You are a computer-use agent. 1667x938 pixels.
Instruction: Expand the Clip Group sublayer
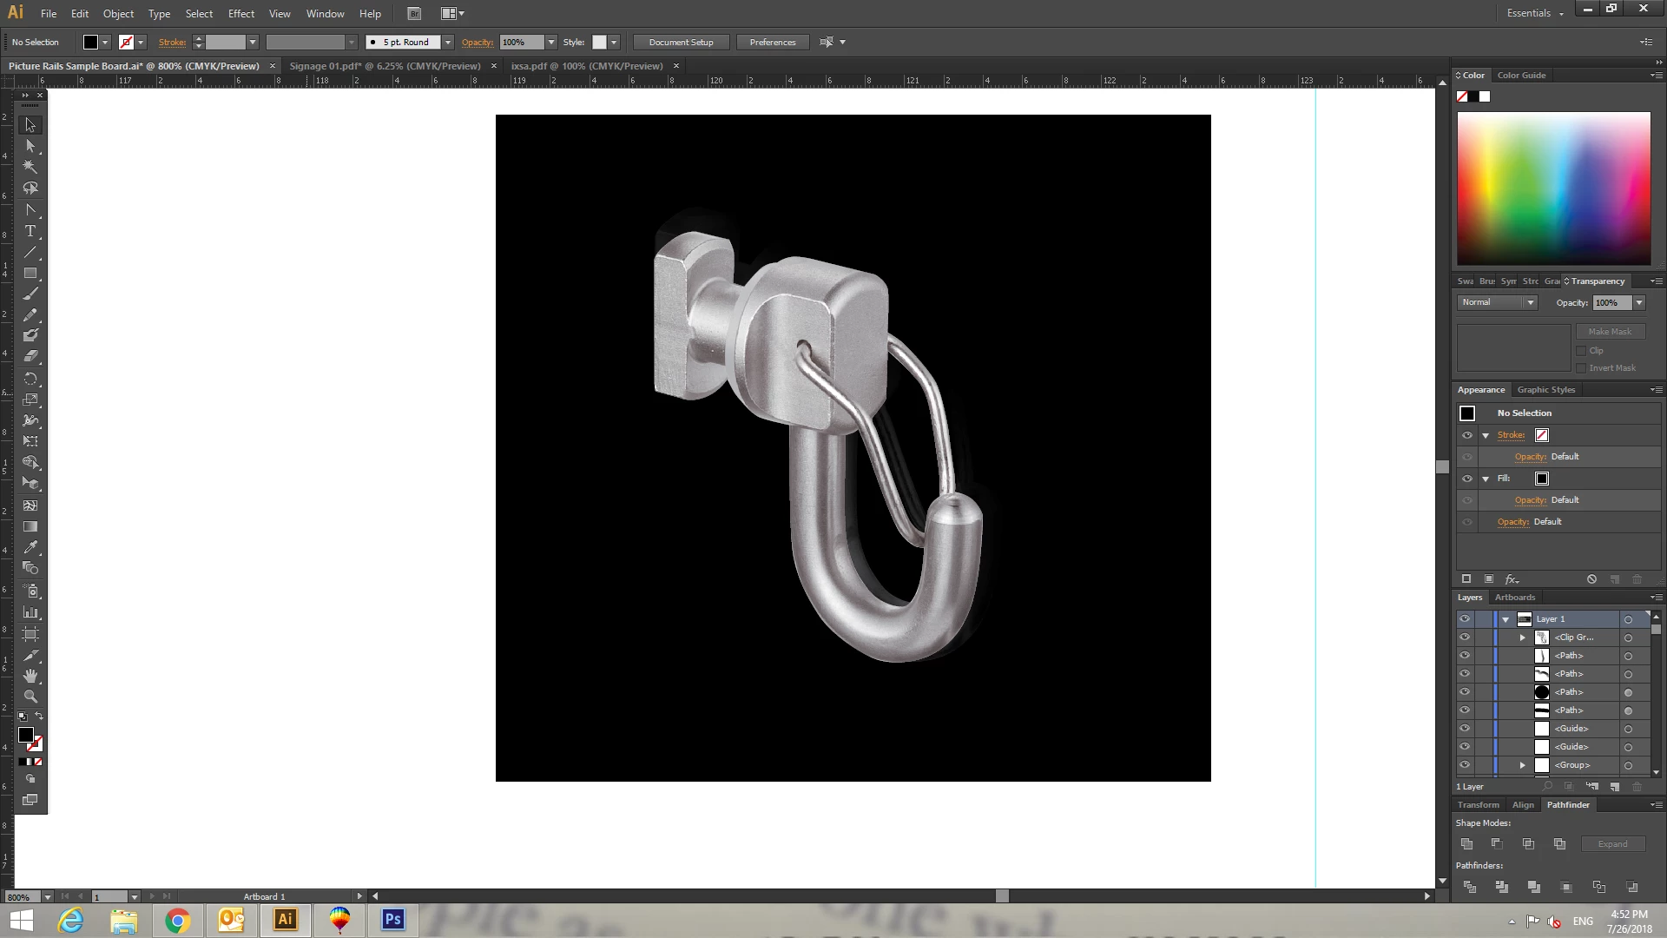[x=1523, y=637]
